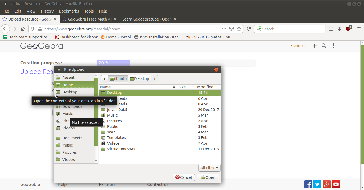The width and height of the screenshot is (364, 190).
Task: Toggle the sidebar view icon
Action: pyautogui.click(x=331, y=29)
